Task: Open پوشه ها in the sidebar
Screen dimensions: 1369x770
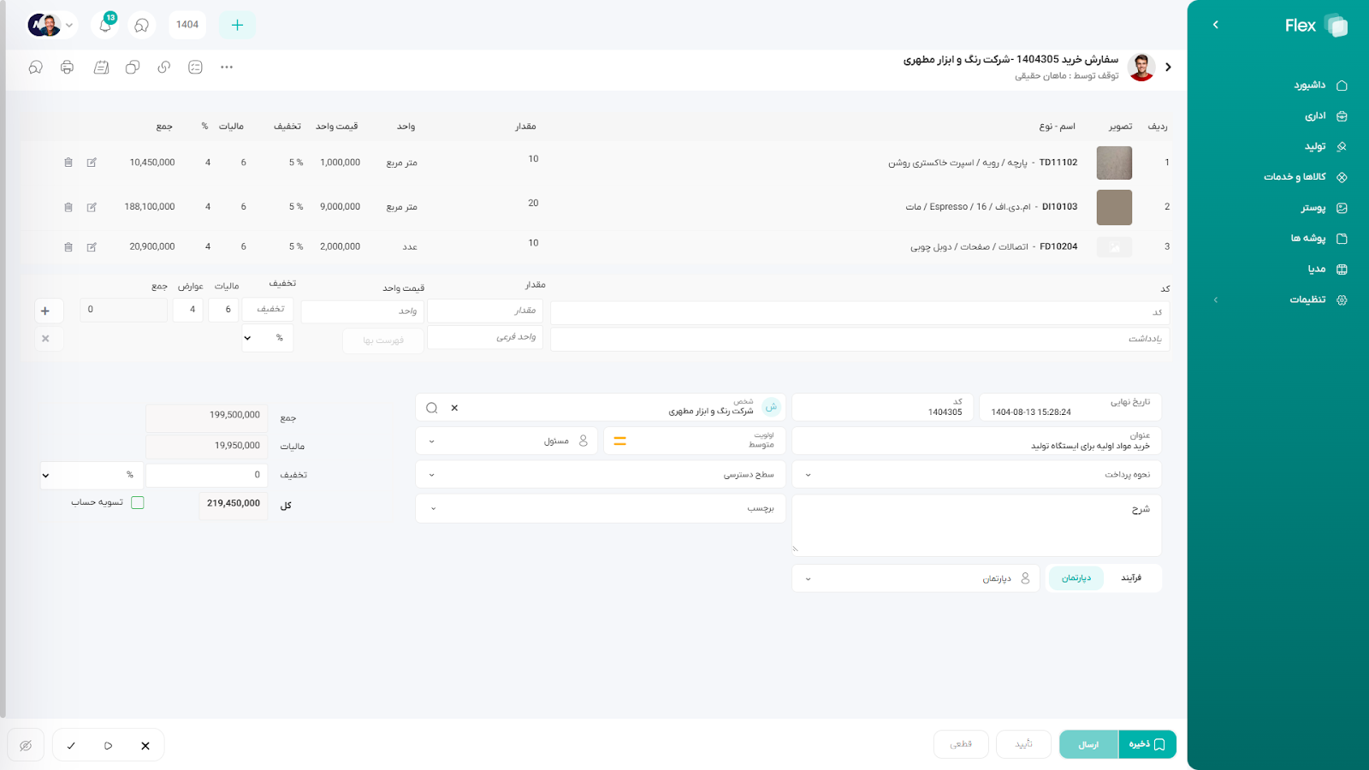Action: 1319,239
